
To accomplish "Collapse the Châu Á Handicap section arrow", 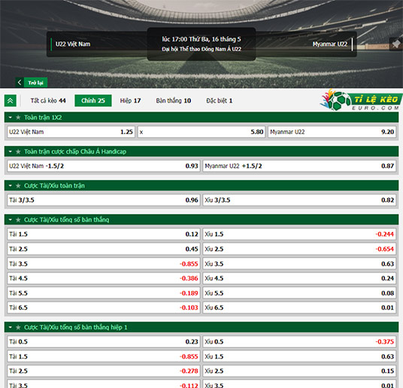I will [11, 151].
